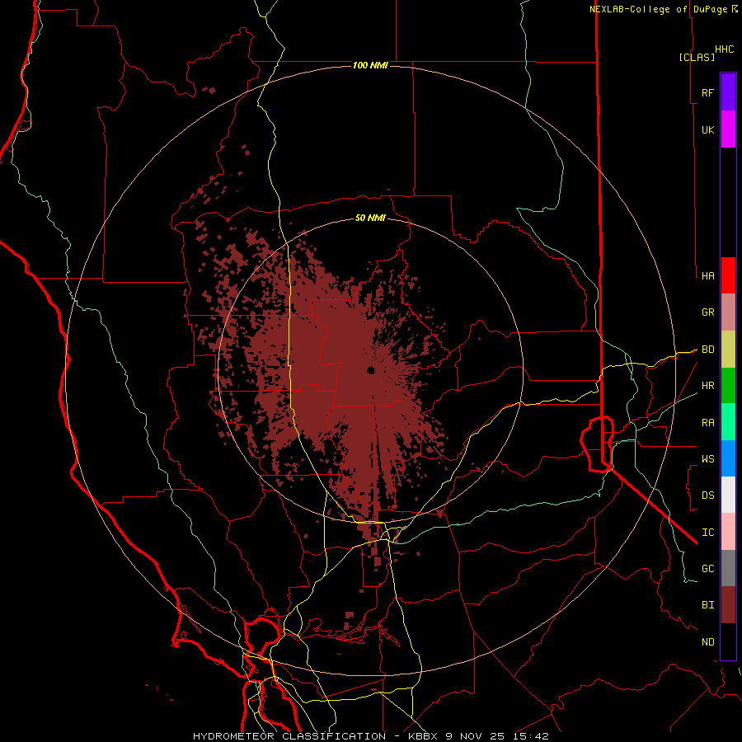742x742 pixels.
Task: Click the DS white legend color swatch
Action: [x=728, y=495]
